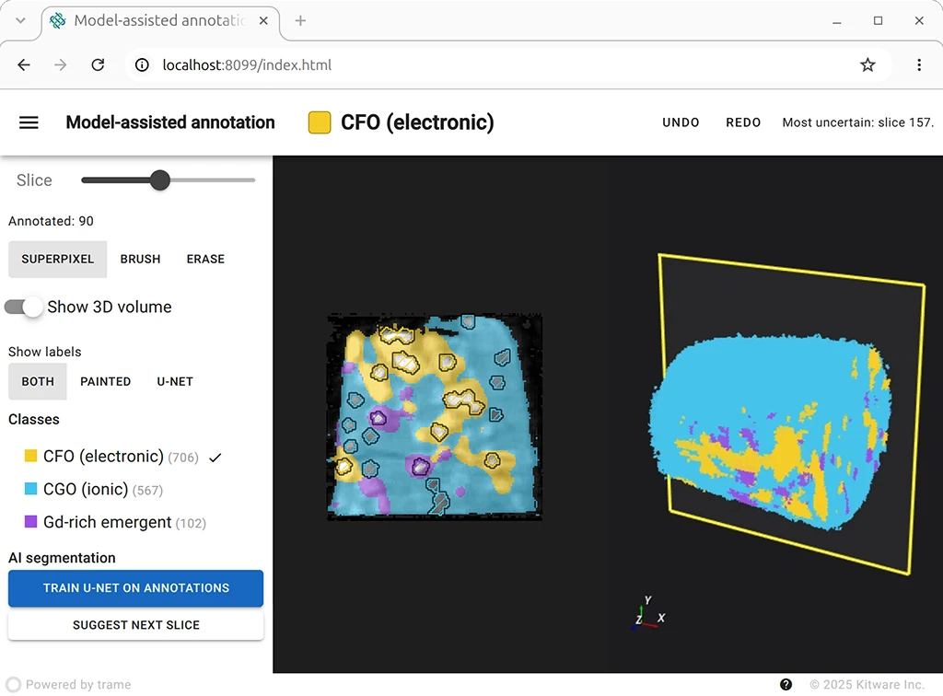943x696 pixels.
Task: Close the Model-assisted annotation tab
Action: (x=263, y=21)
